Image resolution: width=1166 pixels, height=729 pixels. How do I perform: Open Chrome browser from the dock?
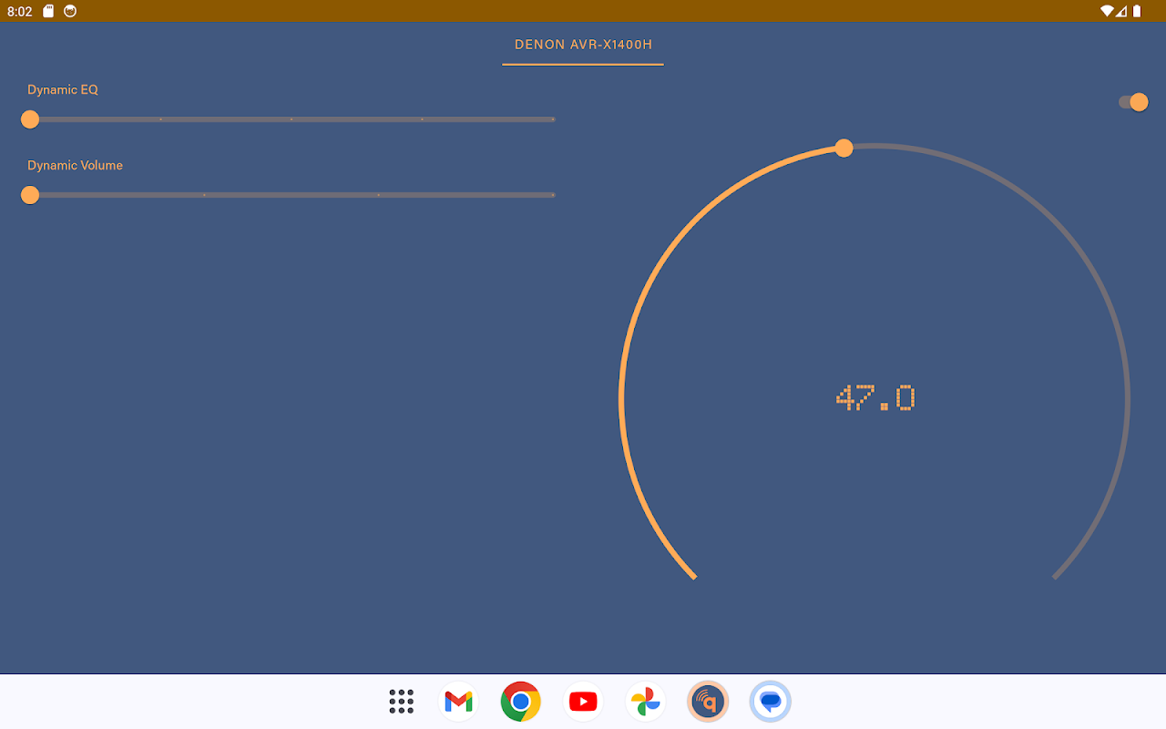tap(521, 702)
